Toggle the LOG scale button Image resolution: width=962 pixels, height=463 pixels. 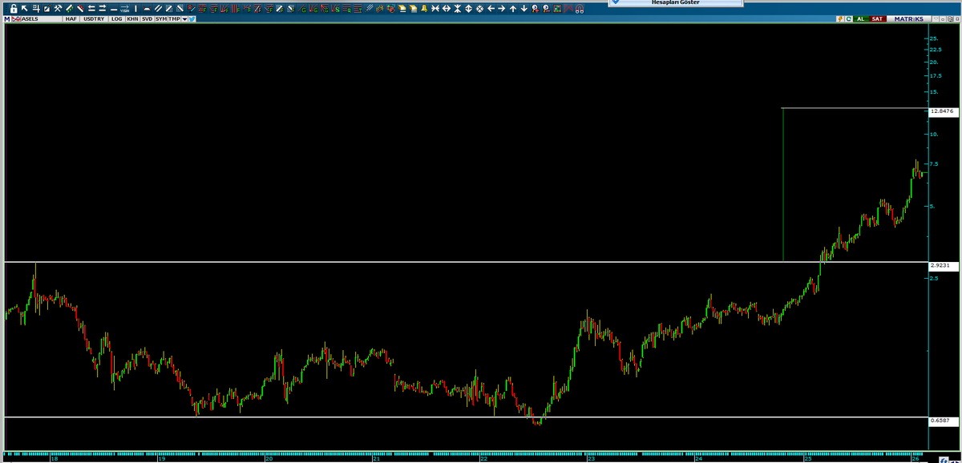coord(116,18)
